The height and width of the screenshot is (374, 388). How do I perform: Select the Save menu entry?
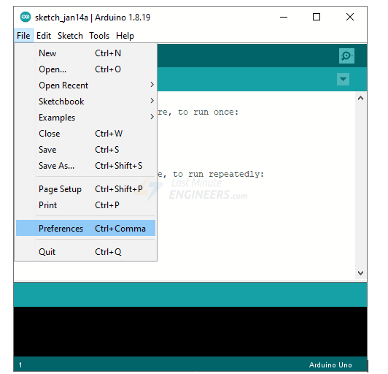[85, 150]
